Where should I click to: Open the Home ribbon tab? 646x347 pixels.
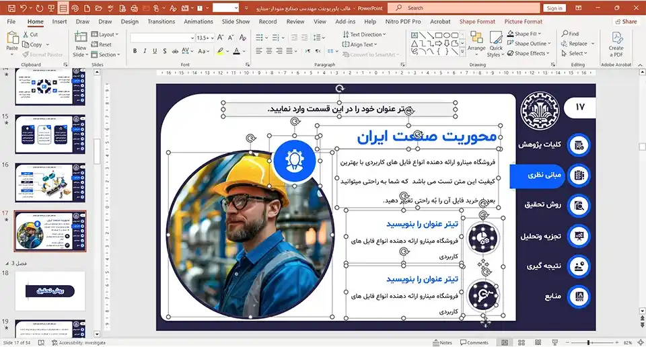[36, 22]
